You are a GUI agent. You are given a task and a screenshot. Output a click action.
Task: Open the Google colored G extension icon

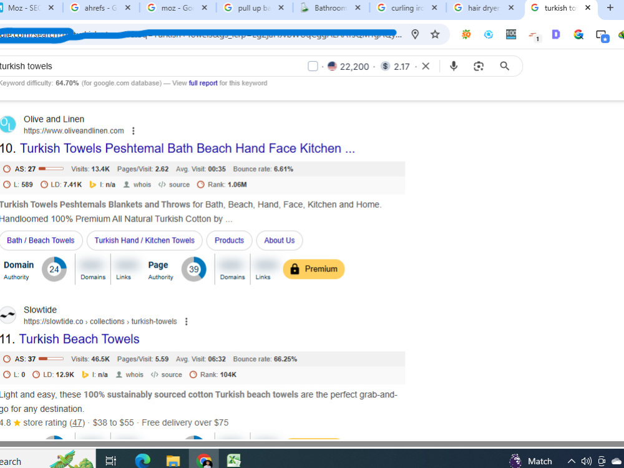578,34
